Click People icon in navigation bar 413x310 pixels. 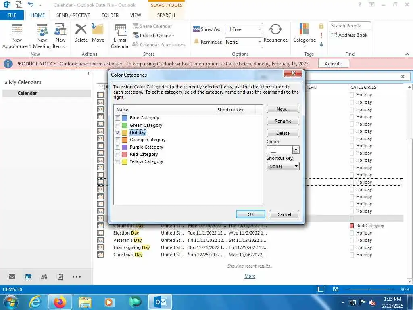click(44, 277)
